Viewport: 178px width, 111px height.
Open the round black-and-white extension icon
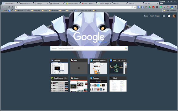point(146,7)
